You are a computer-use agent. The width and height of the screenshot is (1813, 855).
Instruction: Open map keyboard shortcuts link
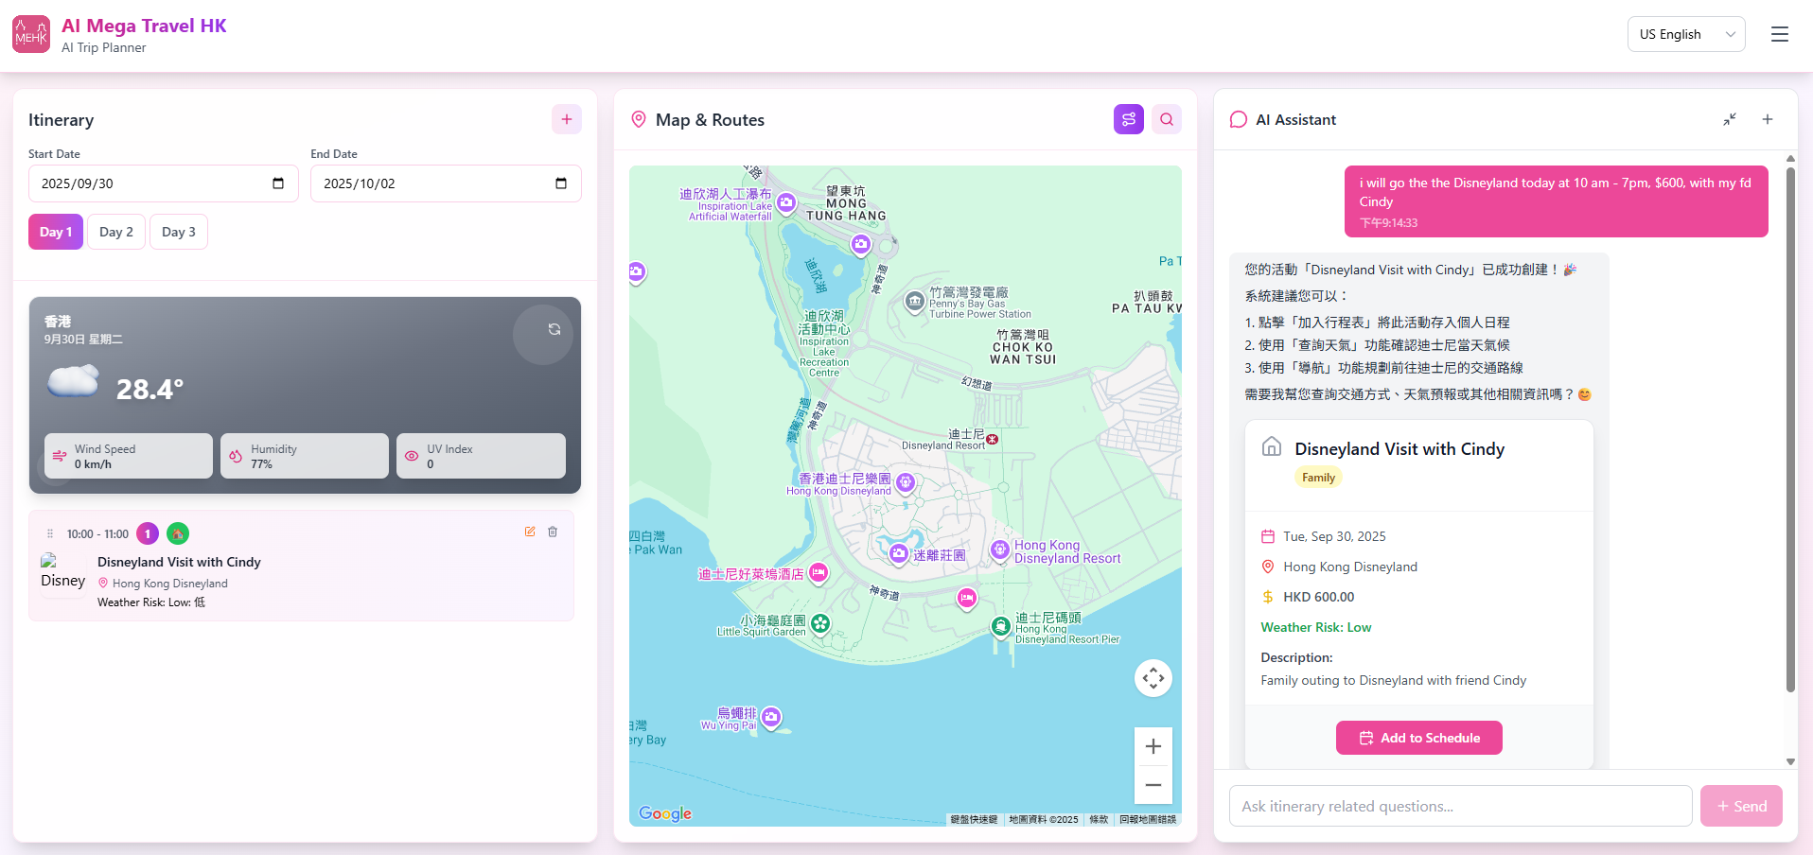(974, 819)
